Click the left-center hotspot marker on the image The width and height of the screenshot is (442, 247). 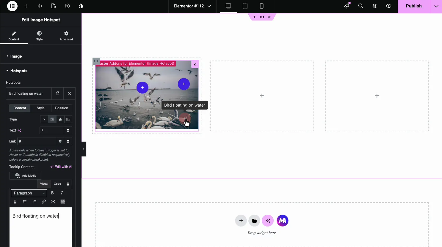[x=142, y=87]
